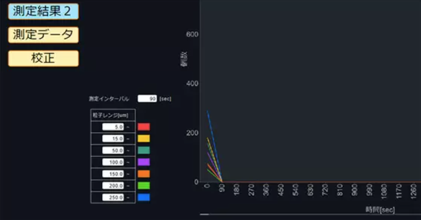This screenshot has width=421, height=220.
Task: Click the 150.0 particle range field
Action: pos(113,174)
